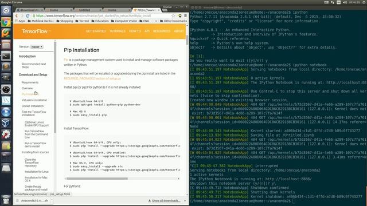The height and width of the screenshot is (206, 367).
Task: Close the TensorFlow https://www tab
Action: (x=159, y=10)
